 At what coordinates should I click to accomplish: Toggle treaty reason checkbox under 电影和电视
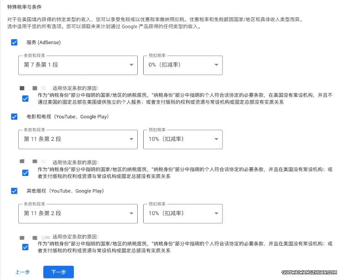(x=25, y=173)
